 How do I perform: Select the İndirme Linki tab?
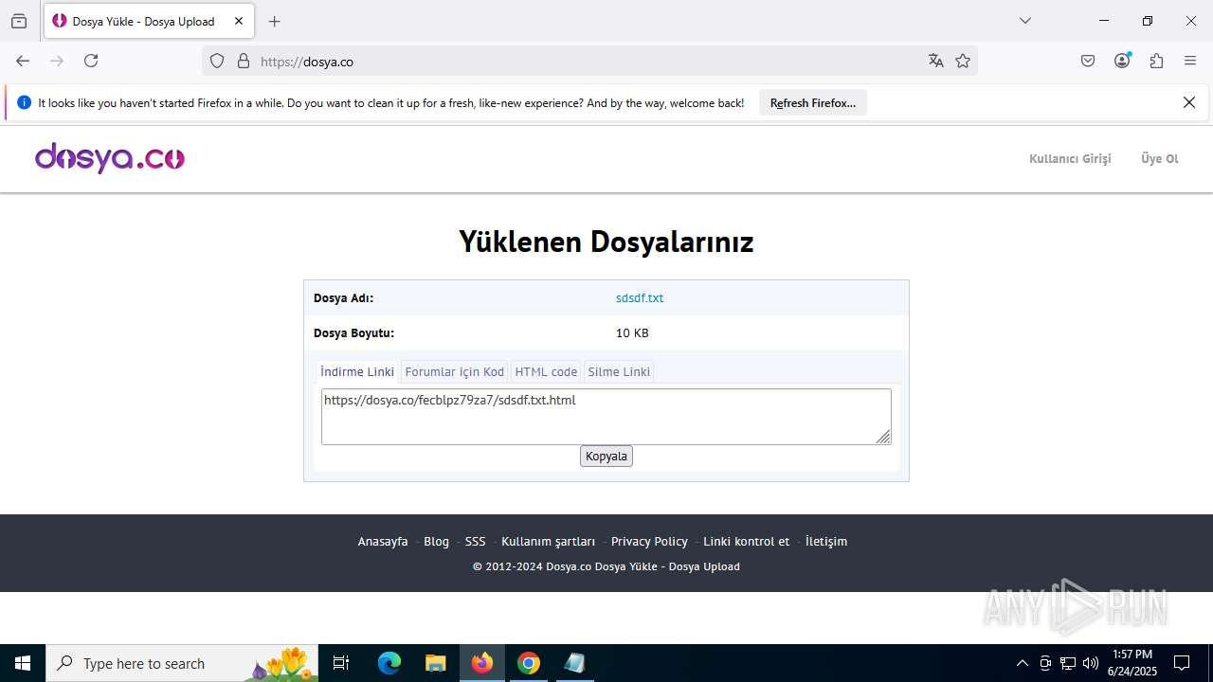point(357,371)
